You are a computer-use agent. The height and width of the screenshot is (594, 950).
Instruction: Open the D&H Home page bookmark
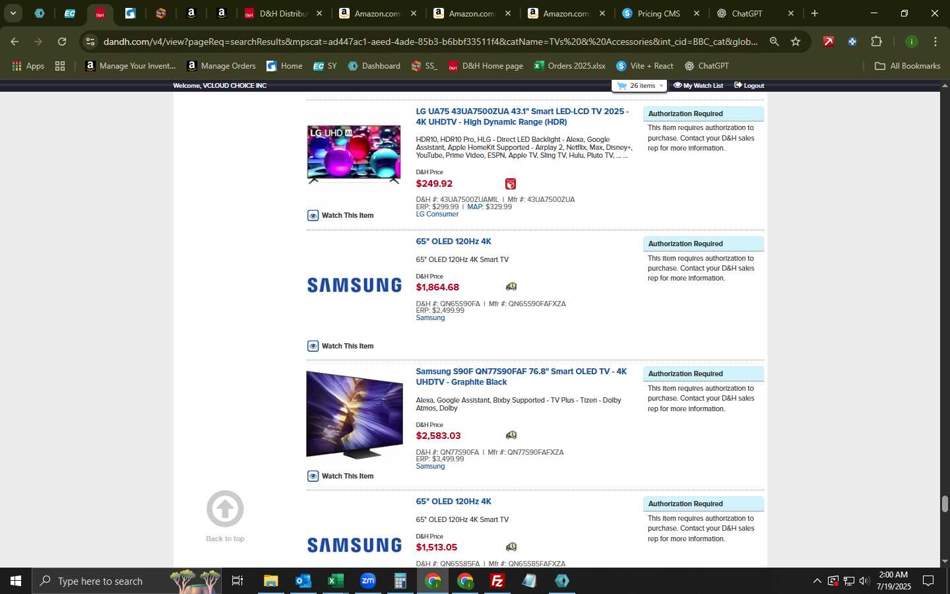pyautogui.click(x=486, y=66)
